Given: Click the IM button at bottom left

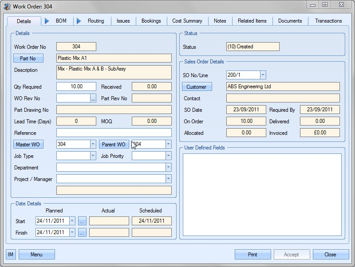Looking at the screenshot, I should tap(11, 255).
